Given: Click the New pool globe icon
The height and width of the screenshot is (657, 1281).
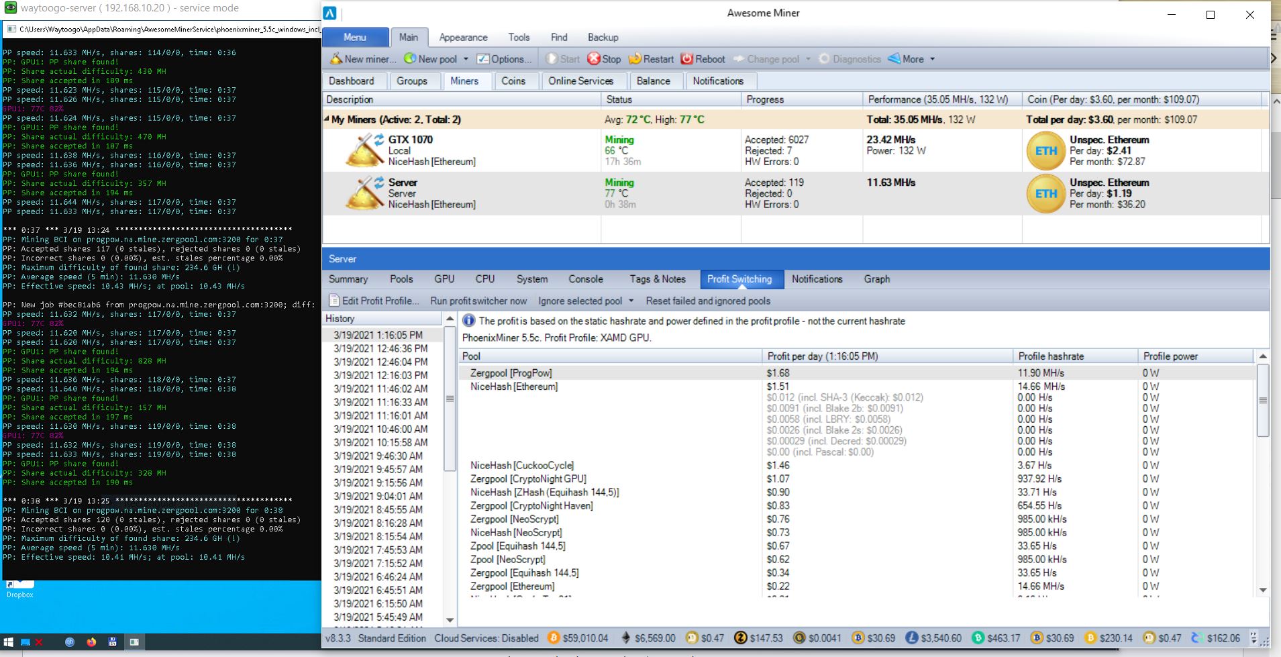Looking at the screenshot, I should [410, 59].
